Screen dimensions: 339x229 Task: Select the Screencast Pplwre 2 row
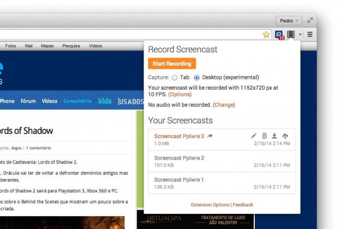(x=222, y=161)
